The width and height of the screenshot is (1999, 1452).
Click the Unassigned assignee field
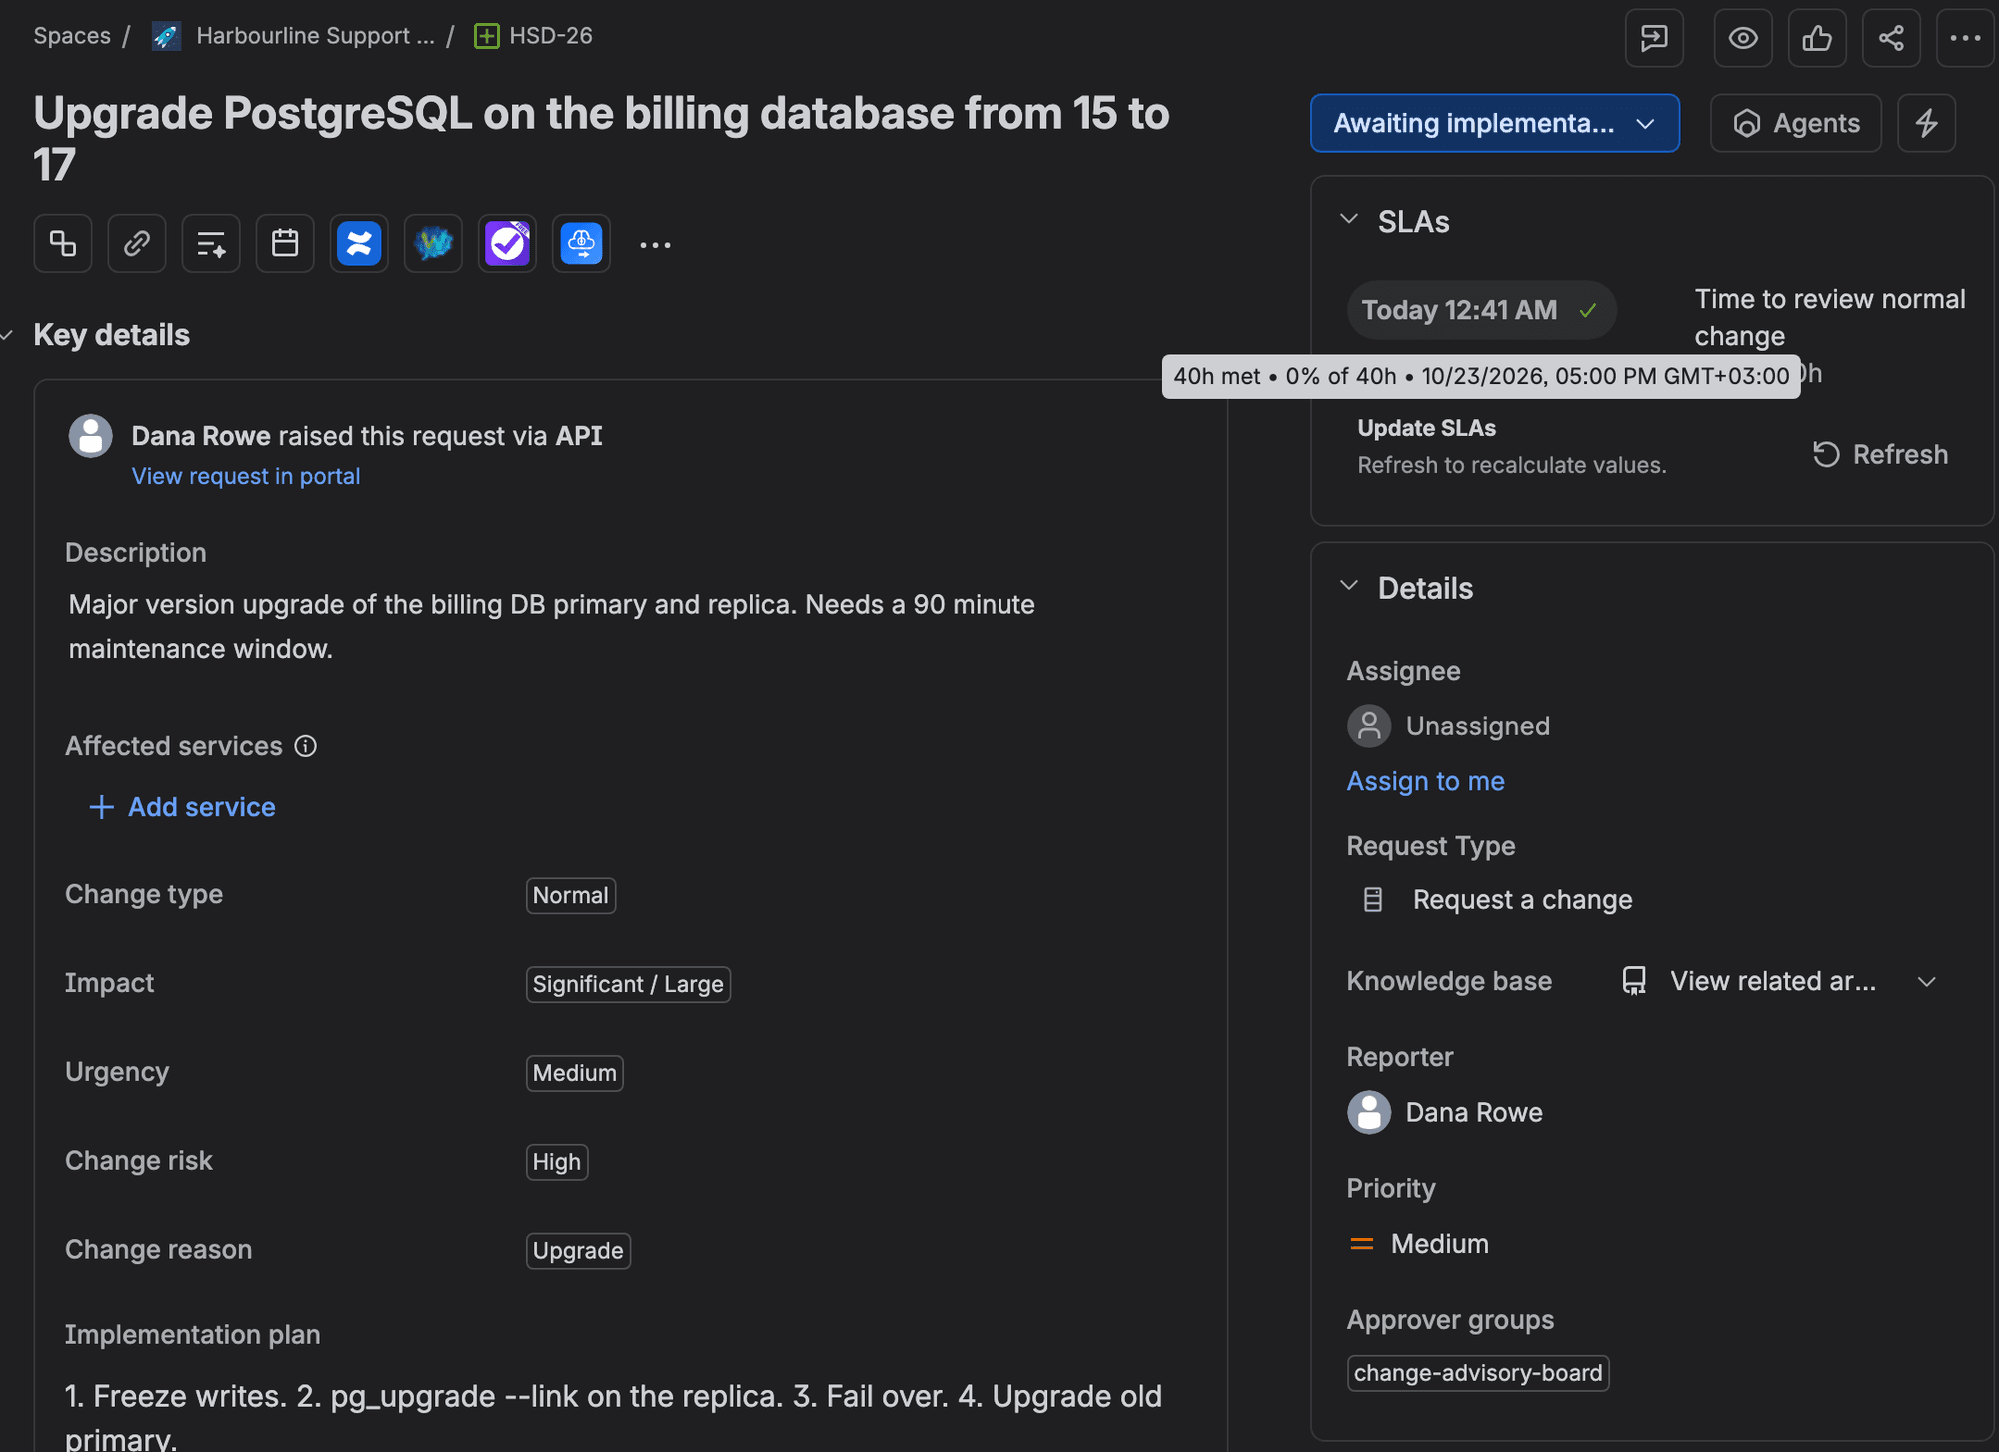1449,726
